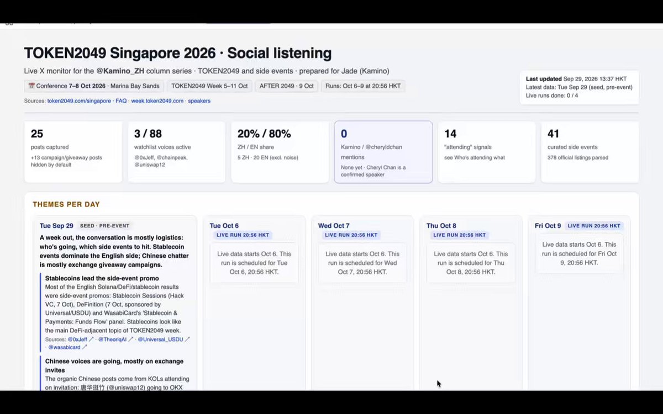Click the THEMES PER DAY heading
Viewport: 663px width, 414px height.
[x=66, y=204]
